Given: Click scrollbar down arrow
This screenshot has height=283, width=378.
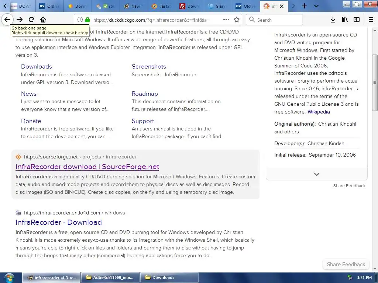Looking at the screenshot, I should click(x=375, y=269).
